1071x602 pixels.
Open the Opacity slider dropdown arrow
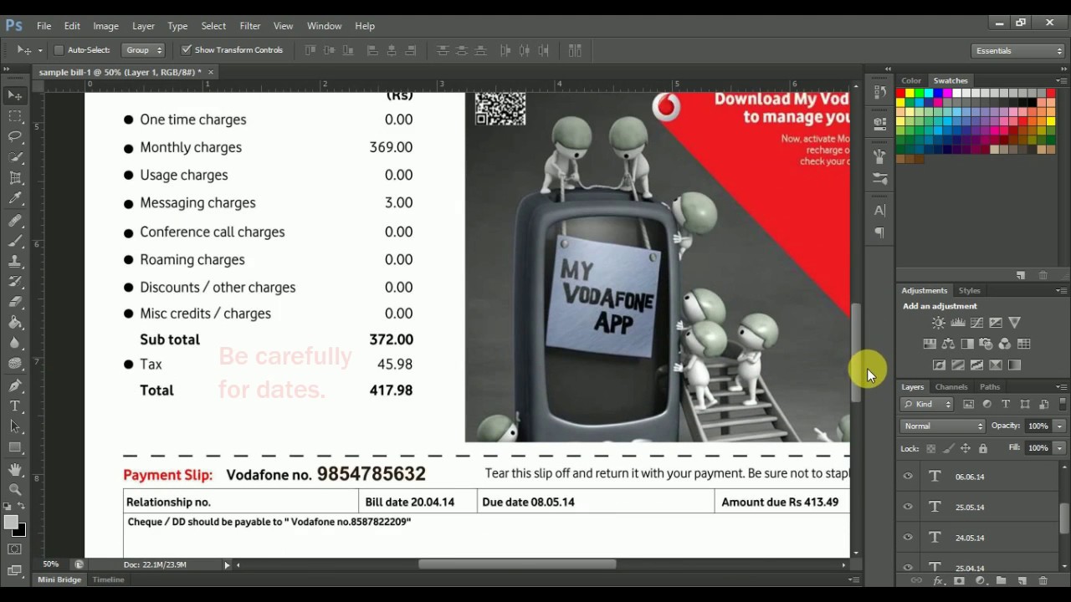pos(1059,426)
